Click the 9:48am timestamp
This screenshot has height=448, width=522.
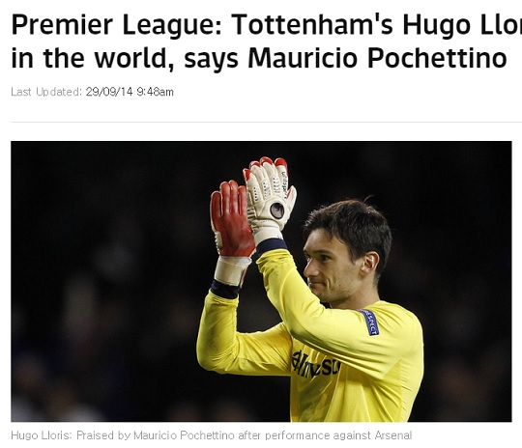pos(155,92)
